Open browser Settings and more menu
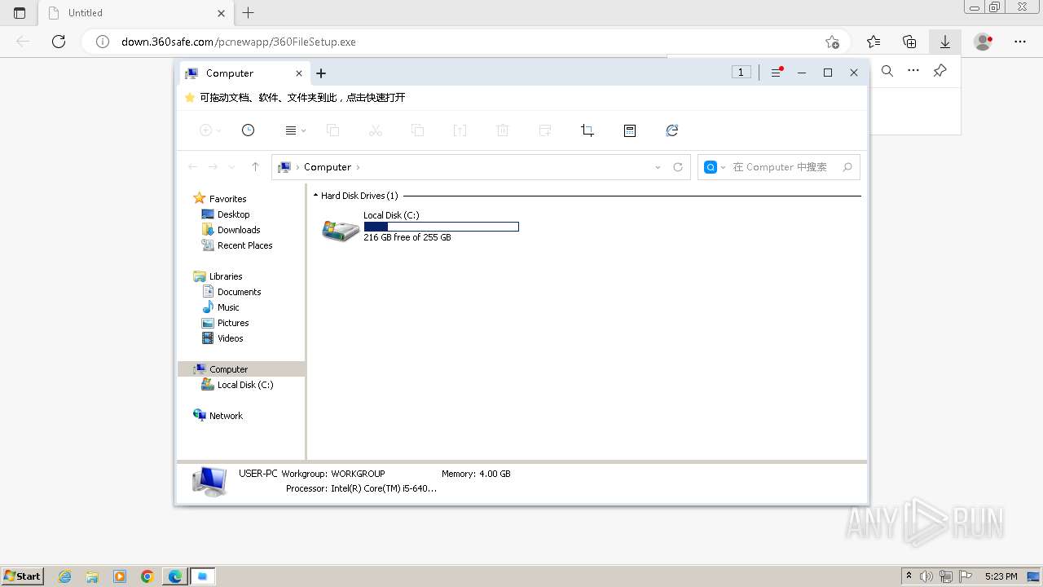Screen dimensions: 1043x587 pos(1020,42)
